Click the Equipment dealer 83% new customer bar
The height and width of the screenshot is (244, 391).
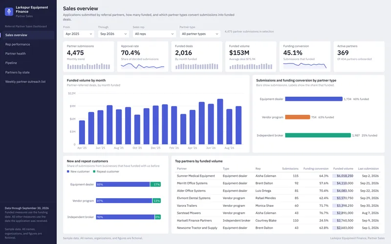[x=123, y=184]
